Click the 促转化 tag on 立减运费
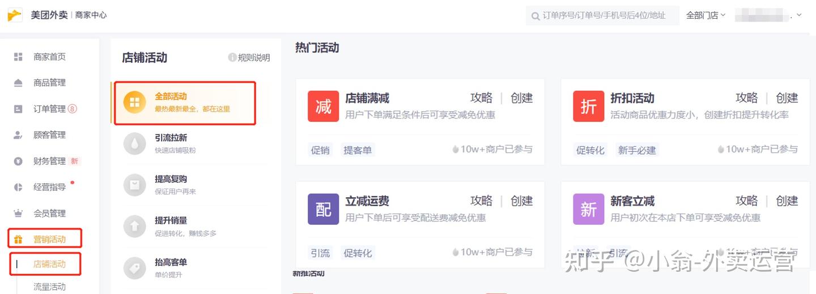This screenshot has width=816, height=294. pos(358,253)
